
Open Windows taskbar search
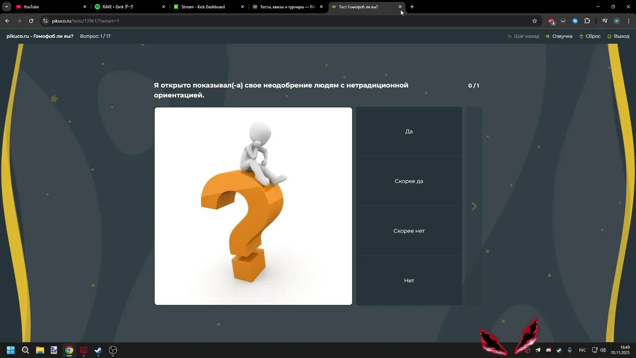pyautogui.click(x=25, y=350)
